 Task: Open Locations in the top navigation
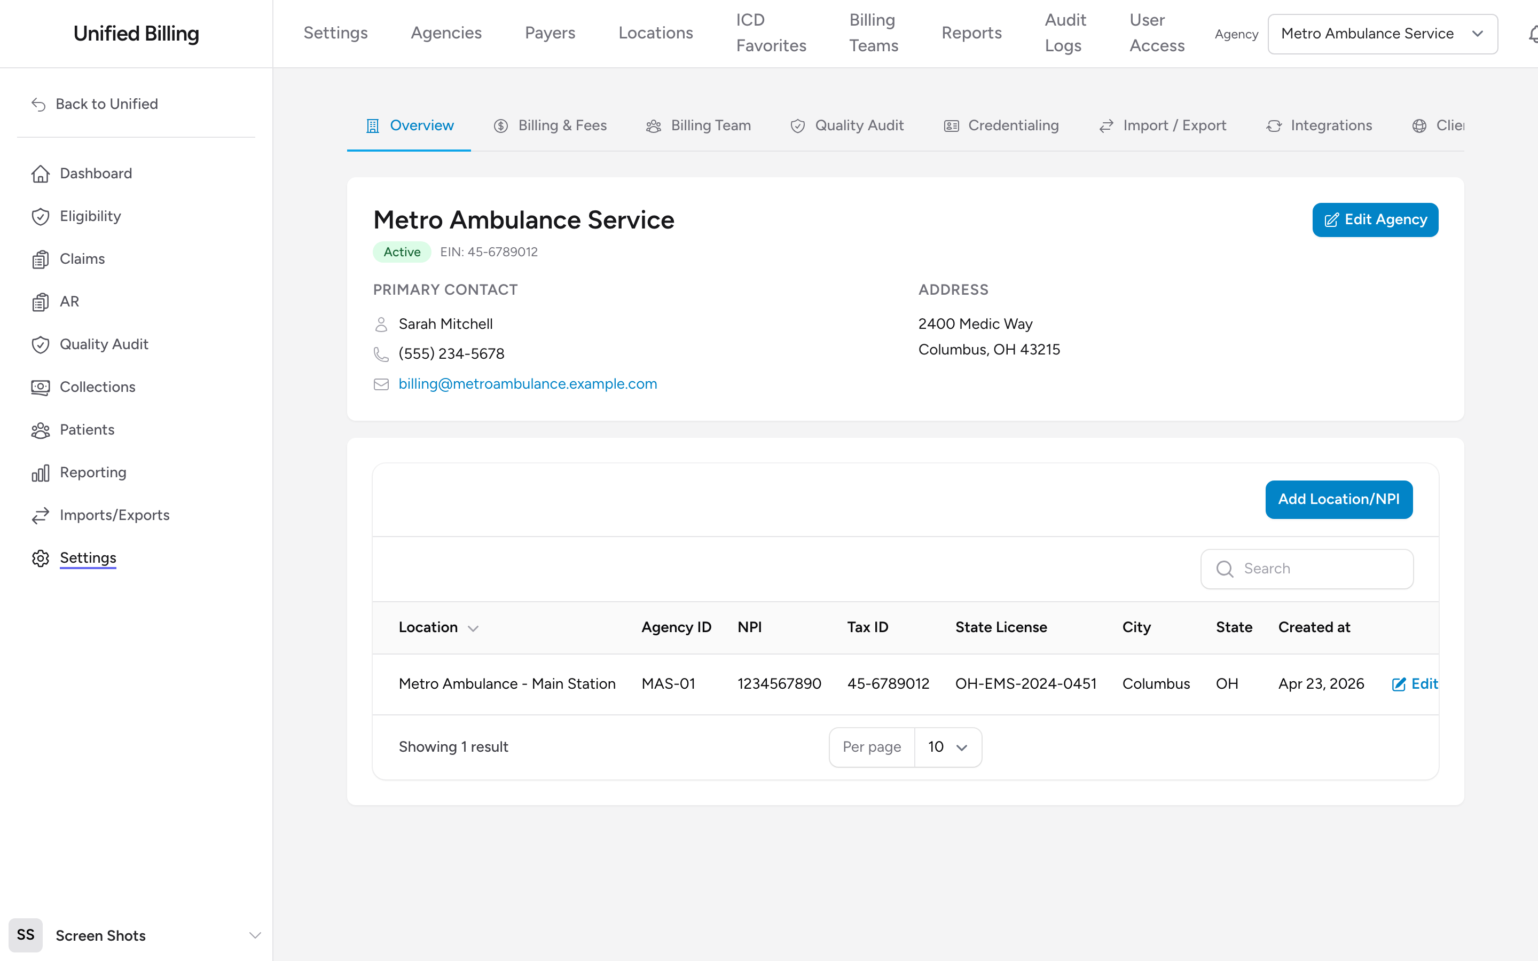tap(655, 33)
